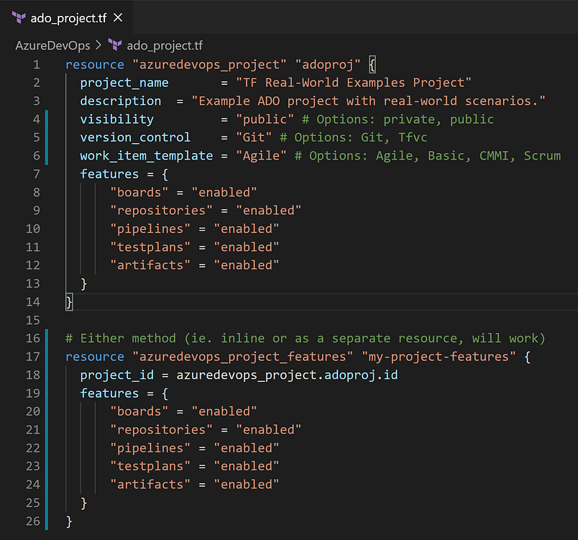This screenshot has height=540, width=578.
Task: Click work_item_template attribute on line 6
Action: pos(147,155)
